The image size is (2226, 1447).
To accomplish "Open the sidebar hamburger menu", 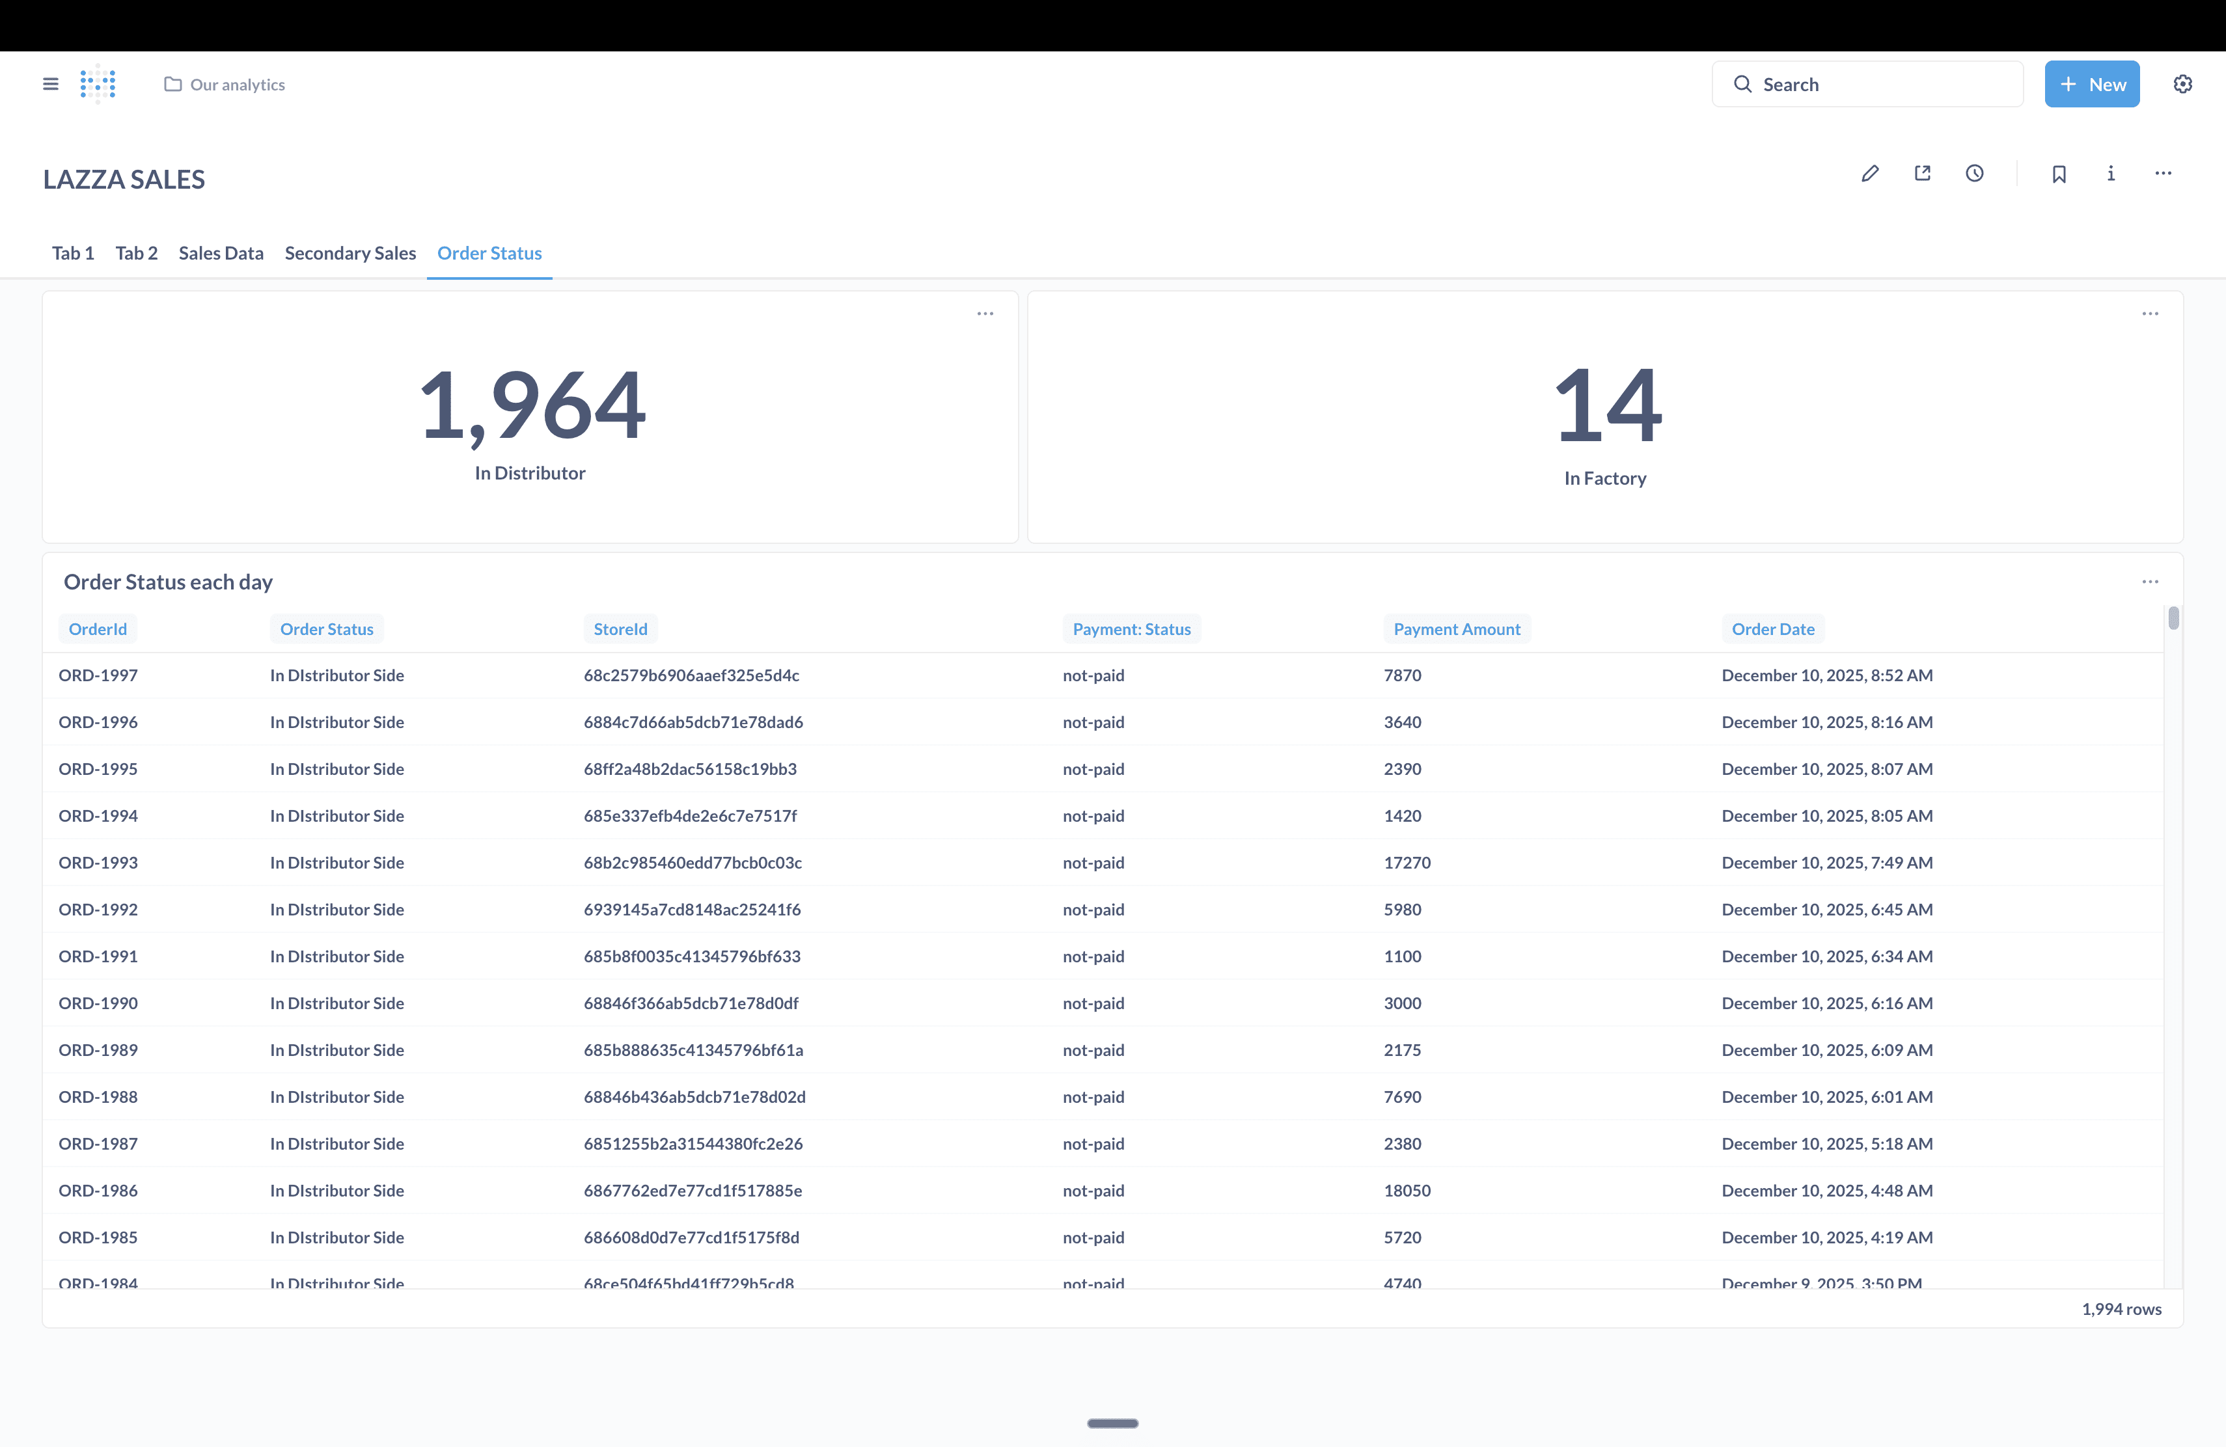I will [51, 84].
